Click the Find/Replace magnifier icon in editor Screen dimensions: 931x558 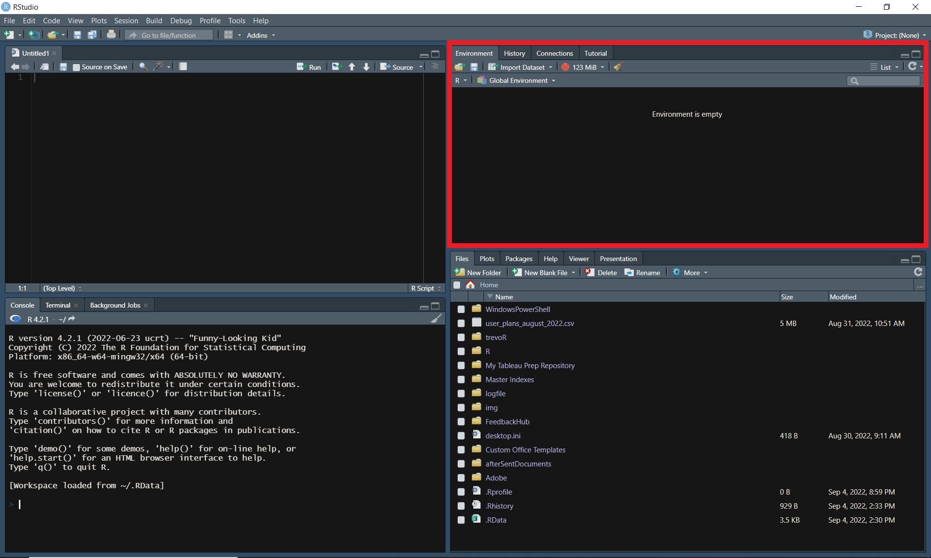click(x=144, y=67)
